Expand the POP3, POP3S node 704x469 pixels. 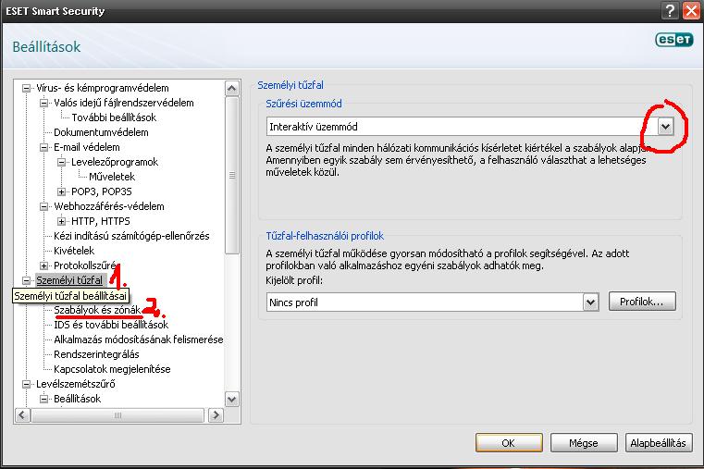tap(61, 192)
